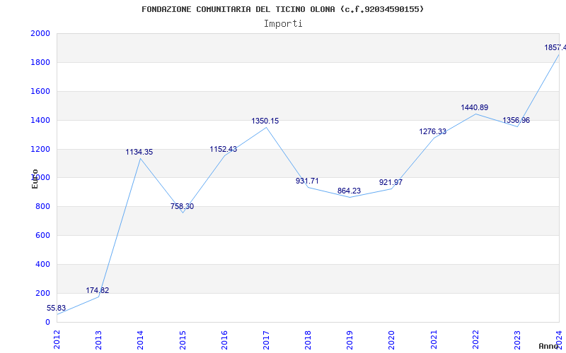Click the 864.23 data label
566x353 pixels.
(x=349, y=191)
